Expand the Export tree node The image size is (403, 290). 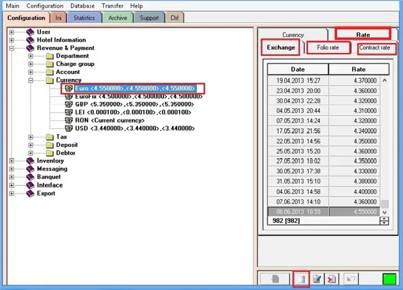click(x=12, y=194)
